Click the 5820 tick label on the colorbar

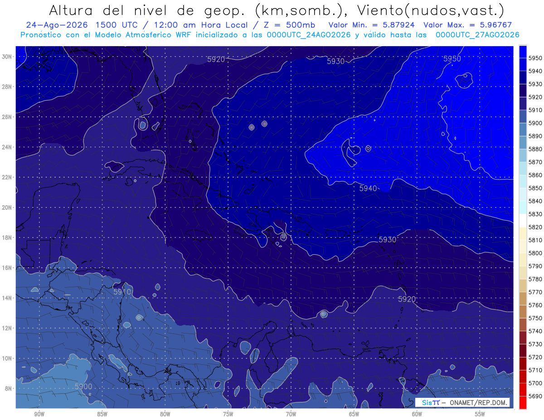[535, 227]
